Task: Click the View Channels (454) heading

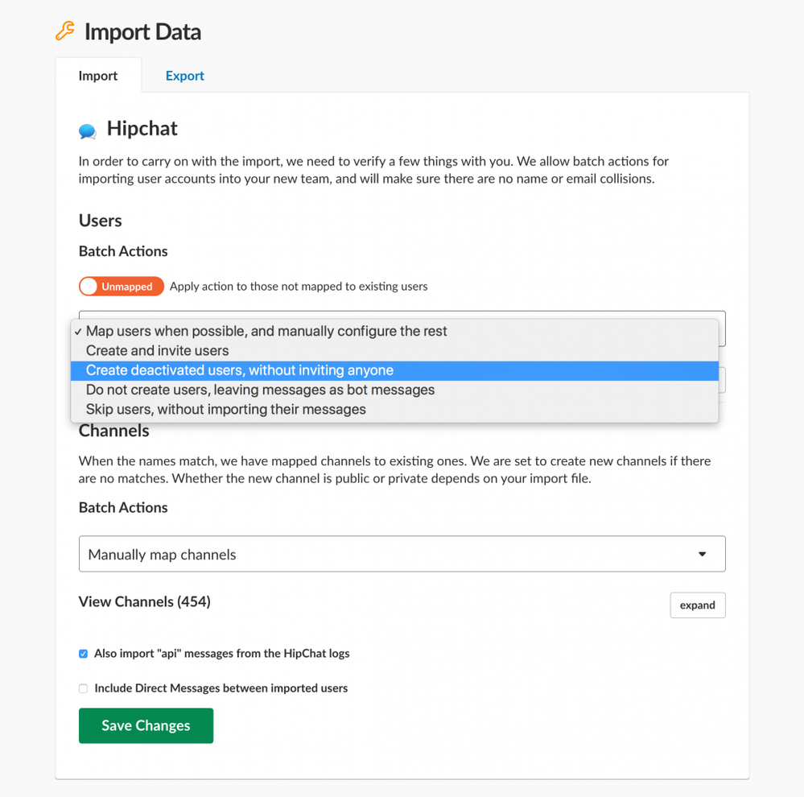Action: coord(145,601)
